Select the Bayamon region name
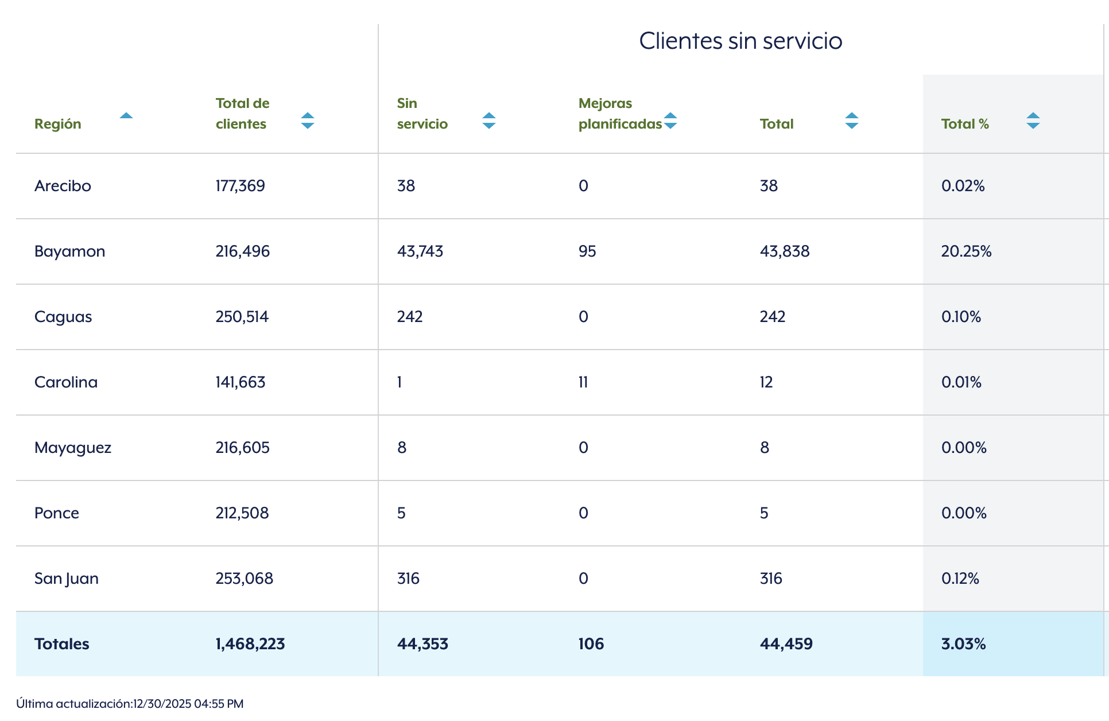The height and width of the screenshot is (721, 1109). (x=69, y=251)
